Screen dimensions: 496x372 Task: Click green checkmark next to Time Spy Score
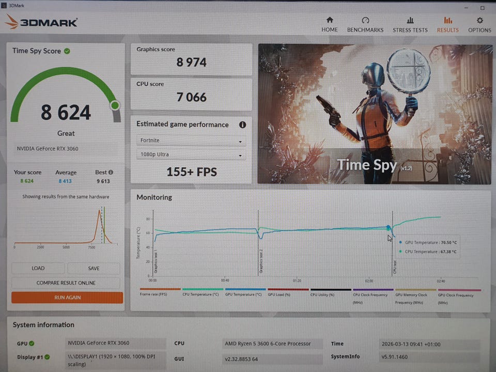pyautogui.click(x=67, y=51)
